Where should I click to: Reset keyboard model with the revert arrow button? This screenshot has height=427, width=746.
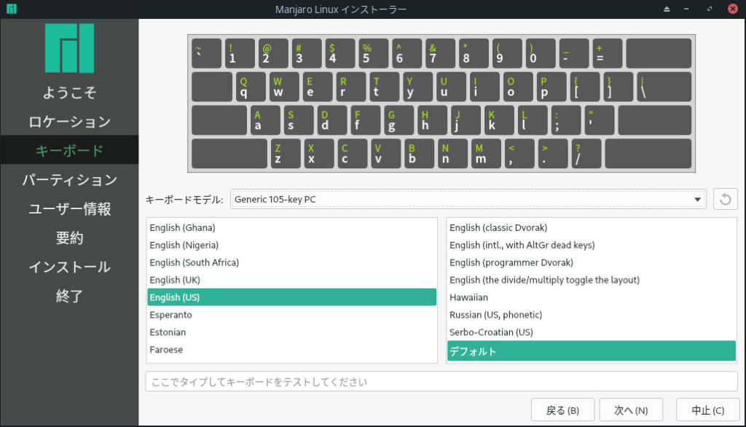pyautogui.click(x=725, y=199)
